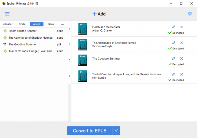Click PDF icon beside The Goodbye Summer
The height and width of the screenshot is (138, 197).
5,44
